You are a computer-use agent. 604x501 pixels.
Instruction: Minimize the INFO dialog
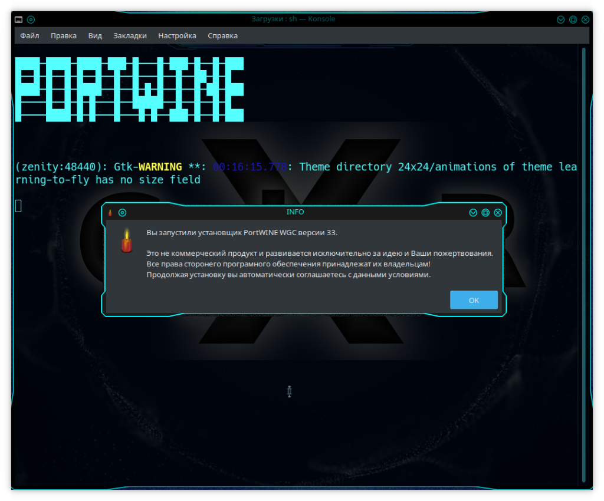point(473,213)
